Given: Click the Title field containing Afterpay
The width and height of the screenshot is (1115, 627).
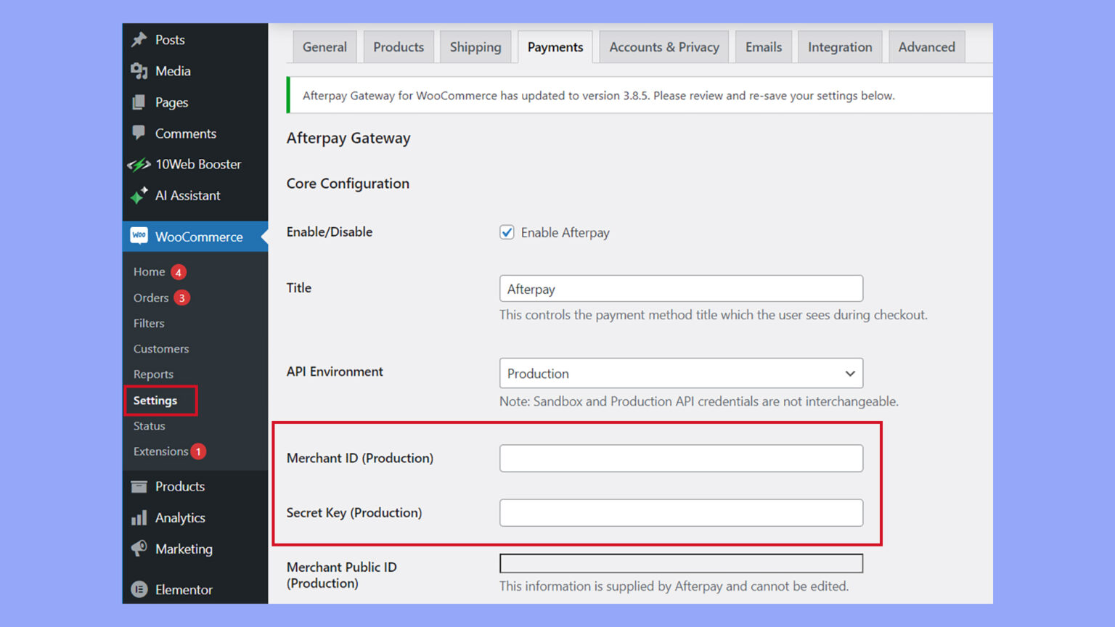Looking at the screenshot, I should pos(681,288).
